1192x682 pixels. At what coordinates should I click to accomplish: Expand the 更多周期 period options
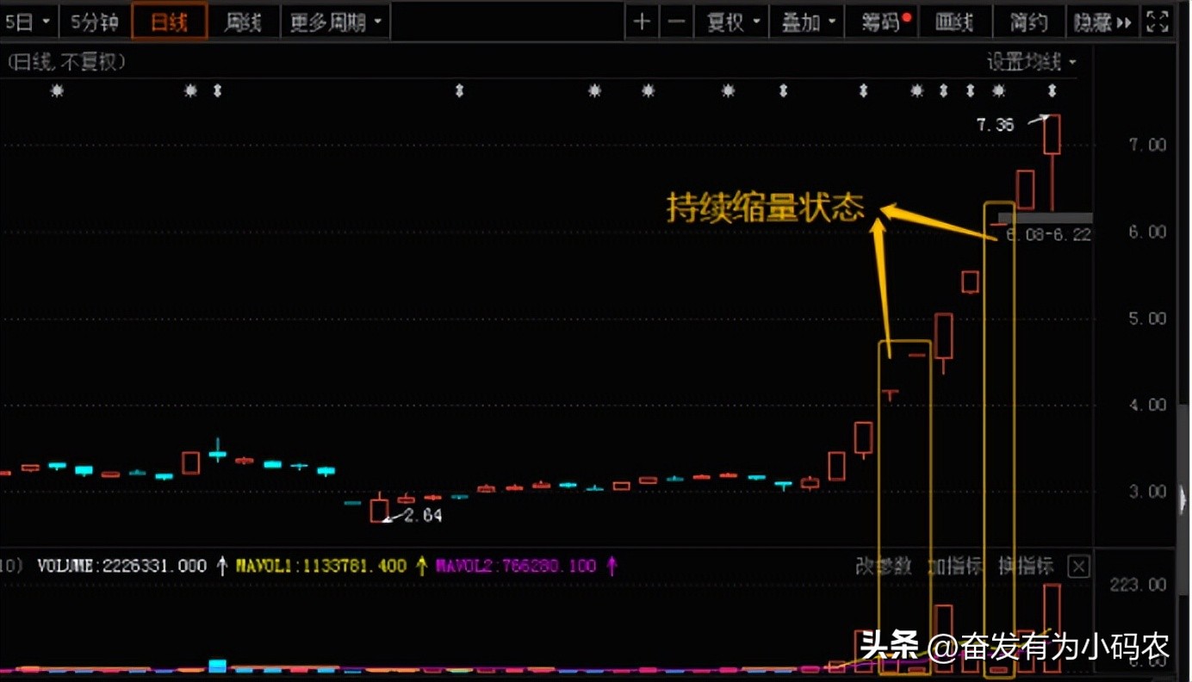coord(330,22)
